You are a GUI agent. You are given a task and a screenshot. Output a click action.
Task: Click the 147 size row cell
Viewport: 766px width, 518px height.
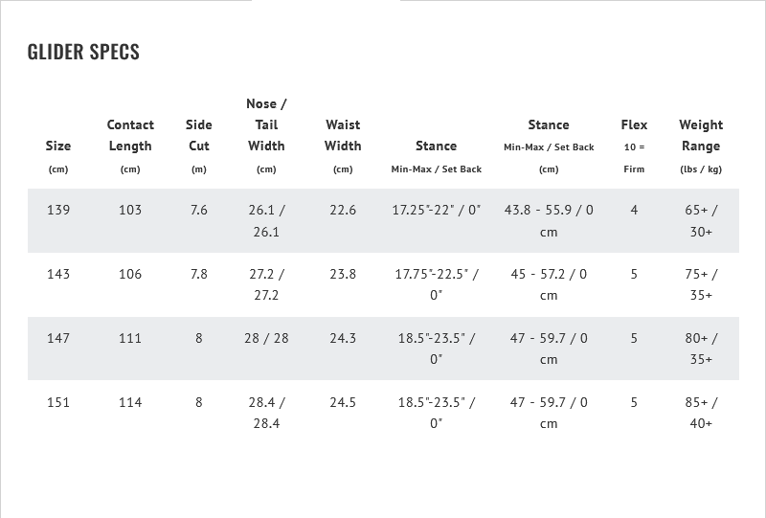pyautogui.click(x=58, y=338)
